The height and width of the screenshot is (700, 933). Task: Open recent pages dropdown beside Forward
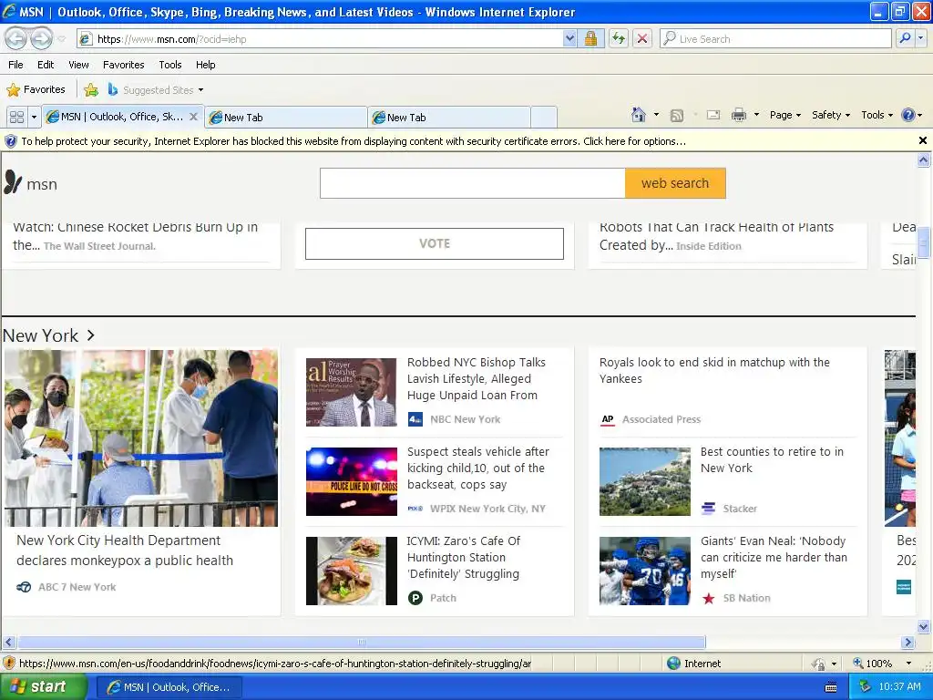tap(61, 39)
